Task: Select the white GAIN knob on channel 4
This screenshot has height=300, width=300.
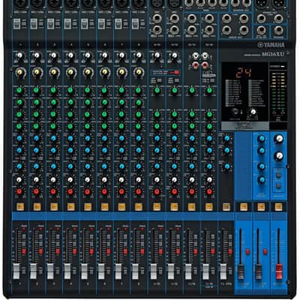Action: tap(70, 55)
